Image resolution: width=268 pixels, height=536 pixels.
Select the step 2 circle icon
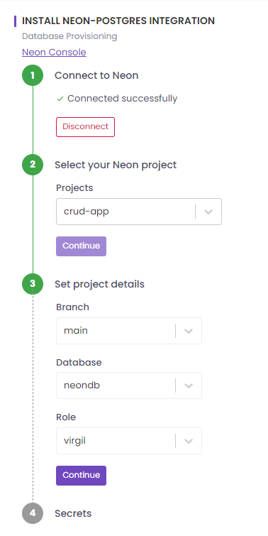tap(33, 165)
